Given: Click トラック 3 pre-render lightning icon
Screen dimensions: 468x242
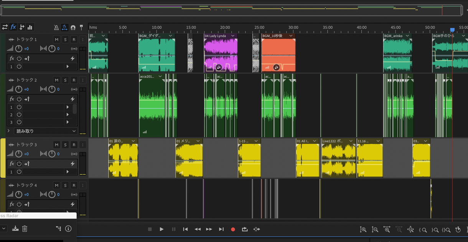Looking at the screenshot, I should [x=73, y=164].
